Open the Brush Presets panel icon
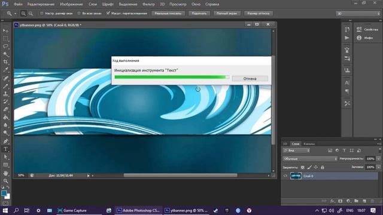 (347, 50)
